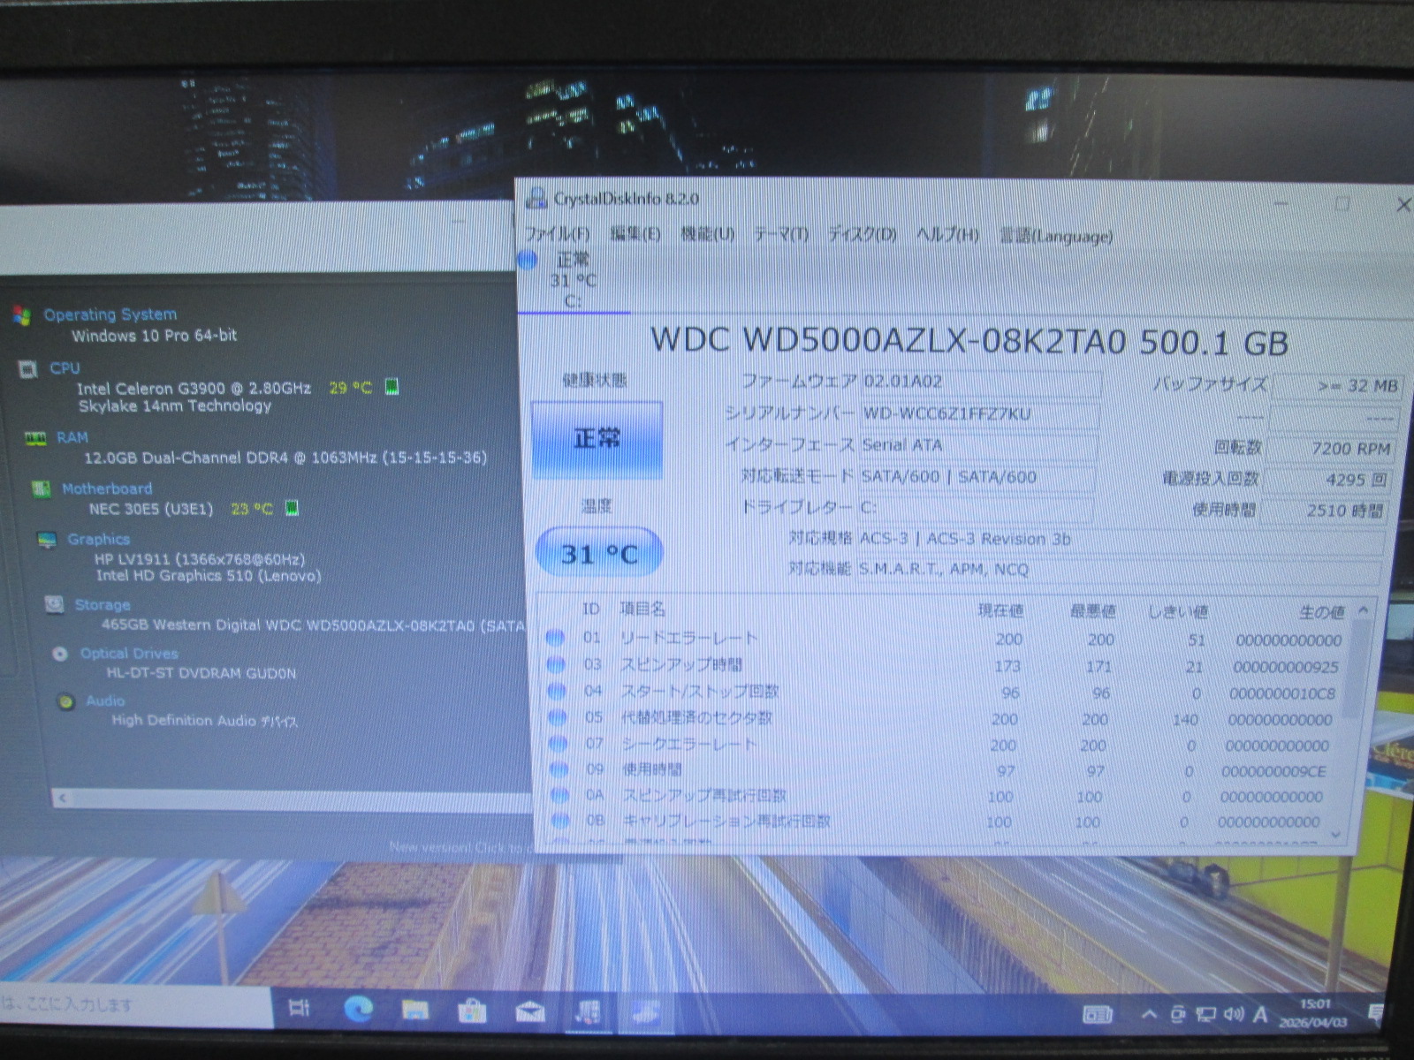This screenshot has height=1060, width=1414.
Task: Click the Storage hard drive icon
Action: pyautogui.click(x=55, y=605)
